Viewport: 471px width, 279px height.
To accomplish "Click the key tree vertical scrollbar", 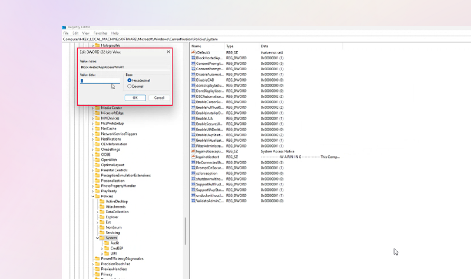I will [x=185, y=231].
